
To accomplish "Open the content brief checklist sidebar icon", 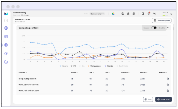I will pos(6,45).
